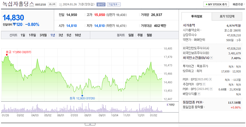Show the 주봉 candlestick chart

coord(140,35)
